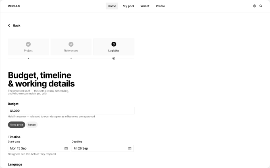Click the VINCULO logo

point(14,6)
